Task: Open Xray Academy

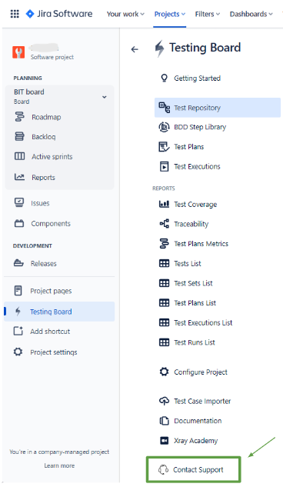Action: pyautogui.click(x=196, y=441)
